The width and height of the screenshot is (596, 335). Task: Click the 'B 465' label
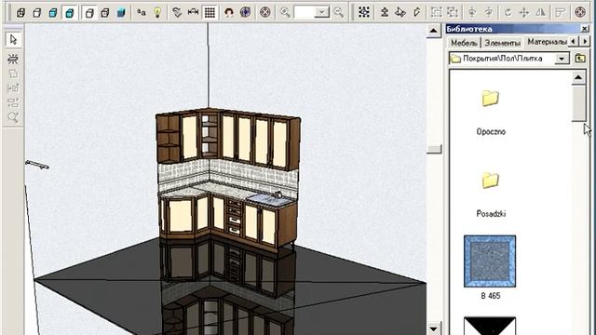pyautogui.click(x=491, y=296)
